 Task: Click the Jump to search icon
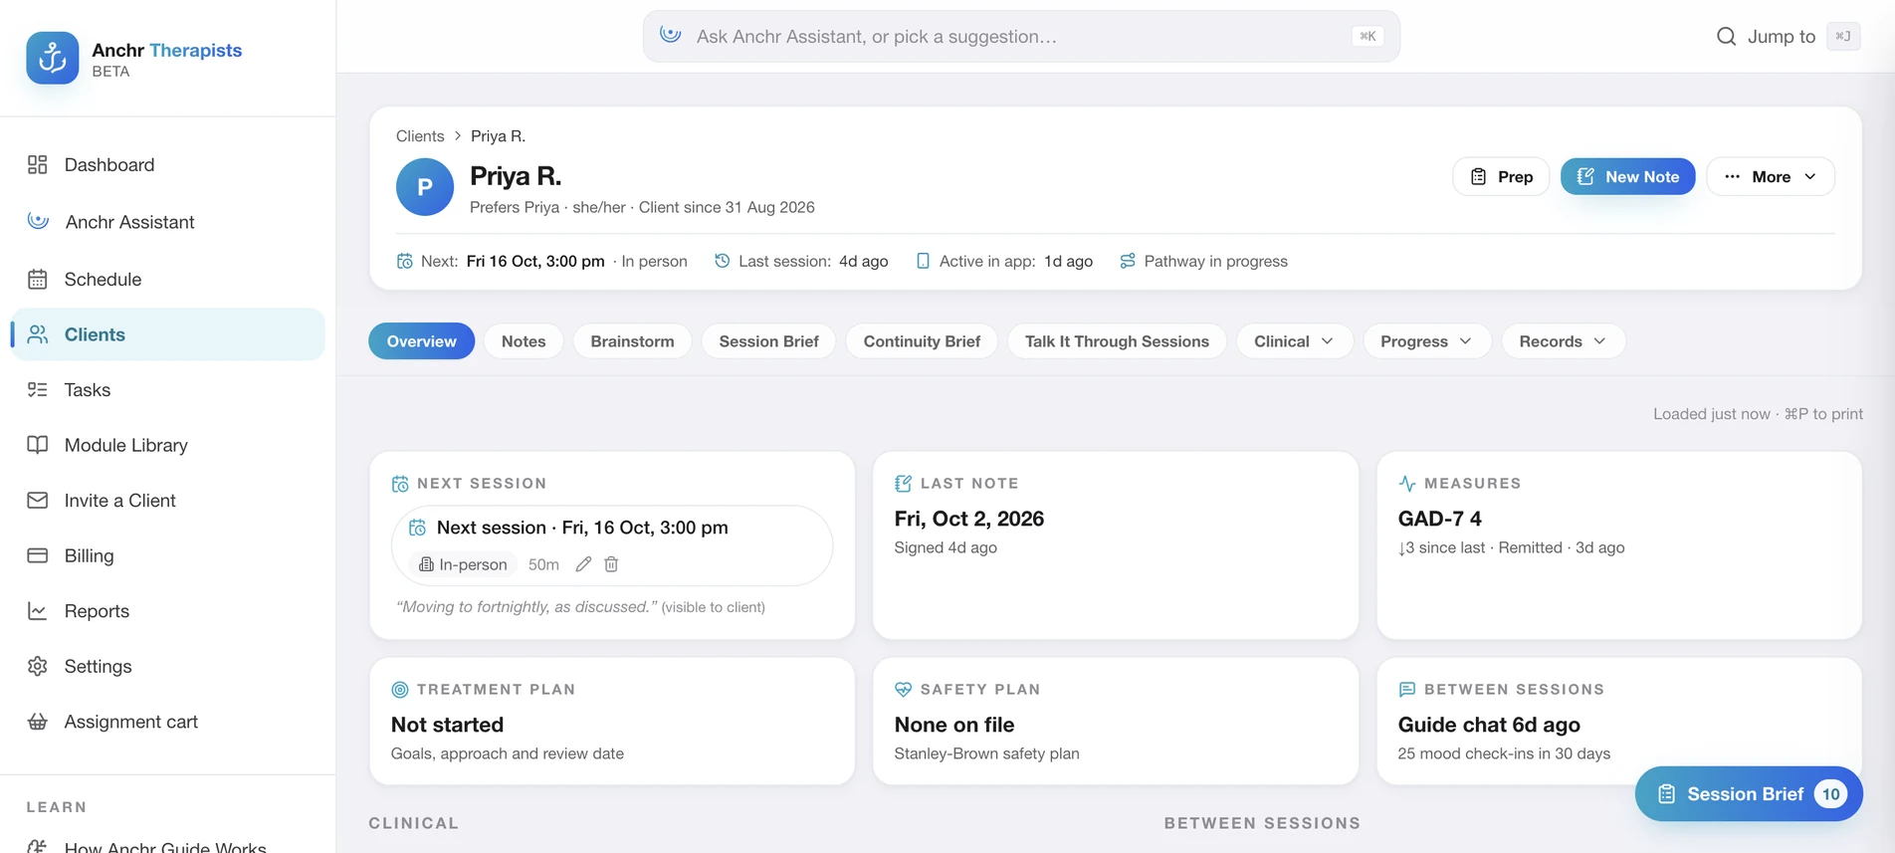click(x=1726, y=37)
